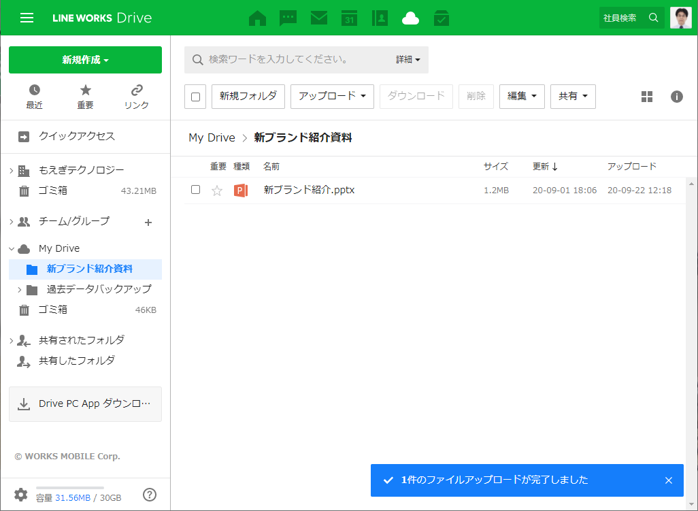The image size is (698, 511).
Task: Select 共有したフォルダ in the sidebar
Action: point(76,361)
